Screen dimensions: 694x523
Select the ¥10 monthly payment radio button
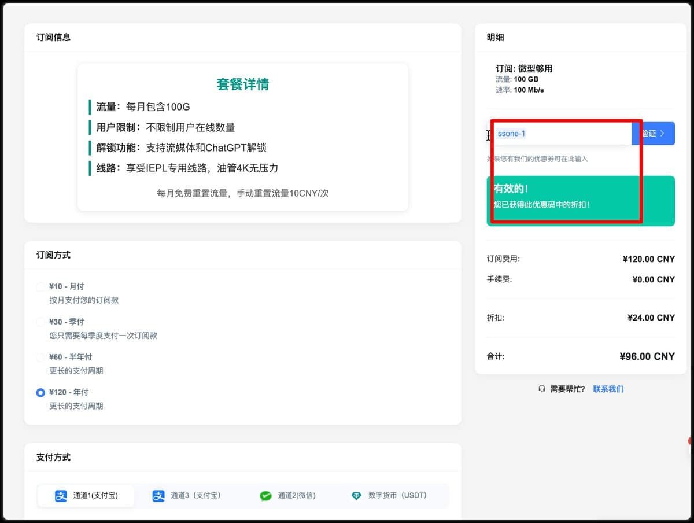tap(40, 286)
